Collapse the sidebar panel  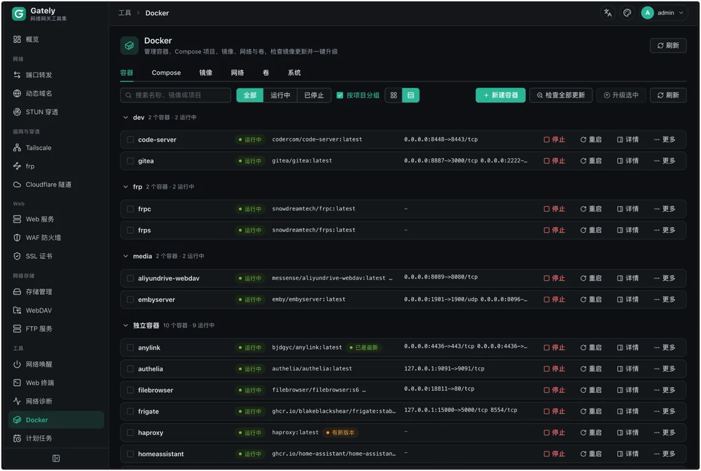pyautogui.click(x=56, y=458)
